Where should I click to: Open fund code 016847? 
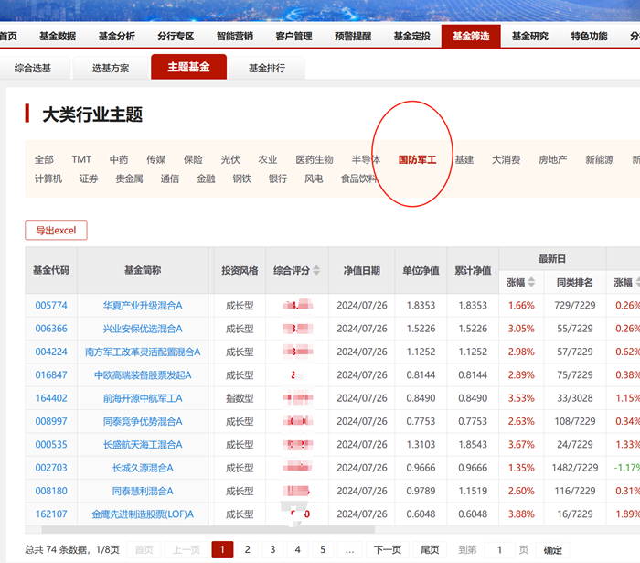coord(51,374)
